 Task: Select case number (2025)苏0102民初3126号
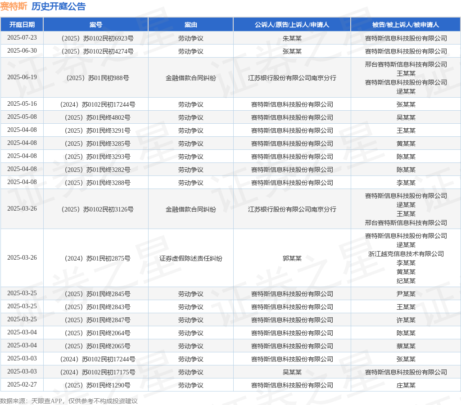coord(96,209)
